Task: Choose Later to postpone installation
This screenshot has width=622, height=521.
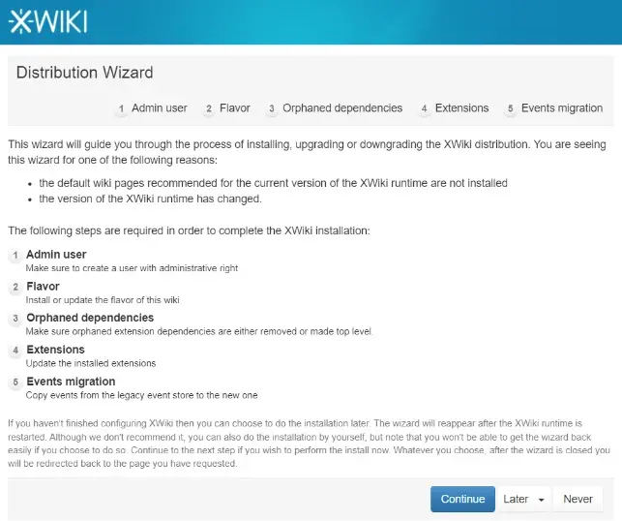Action: [516, 499]
